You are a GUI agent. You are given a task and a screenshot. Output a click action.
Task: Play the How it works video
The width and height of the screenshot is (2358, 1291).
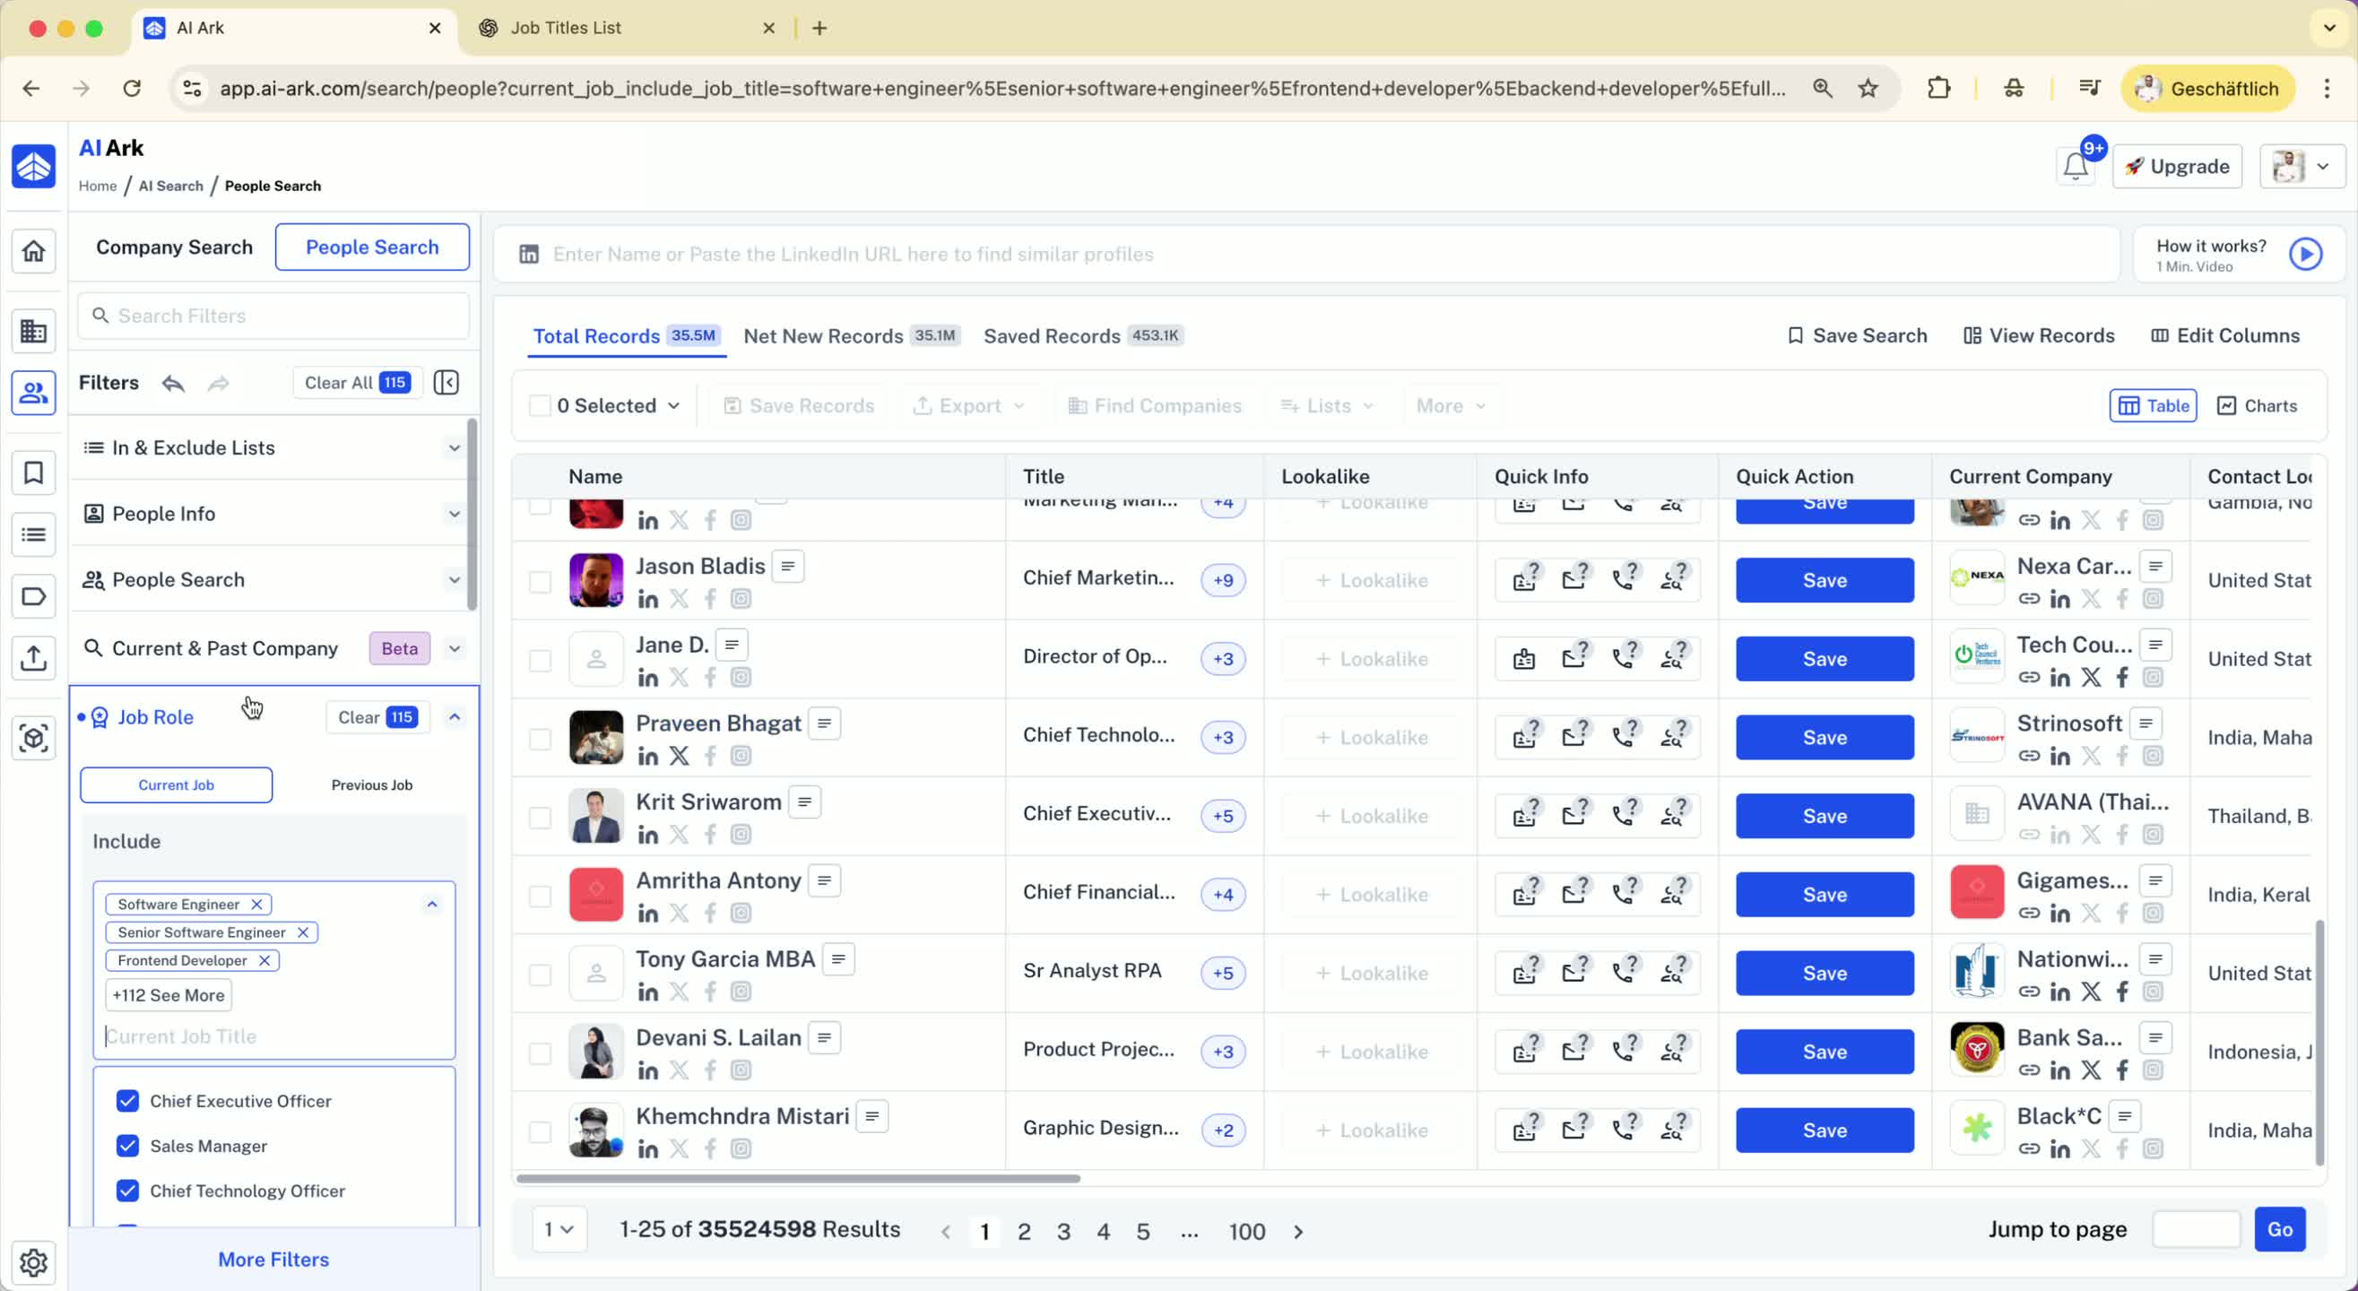coord(2305,255)
